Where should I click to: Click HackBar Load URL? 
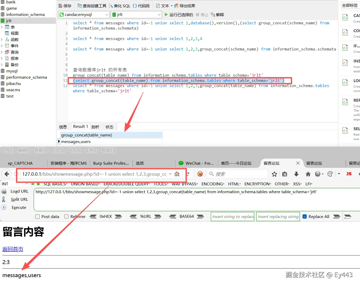click(19, 191)
